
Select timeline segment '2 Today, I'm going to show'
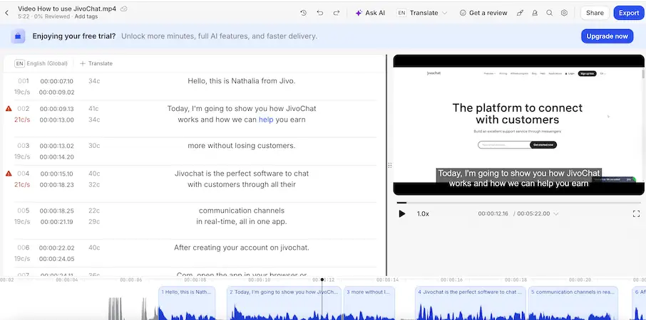pos(284,303)
